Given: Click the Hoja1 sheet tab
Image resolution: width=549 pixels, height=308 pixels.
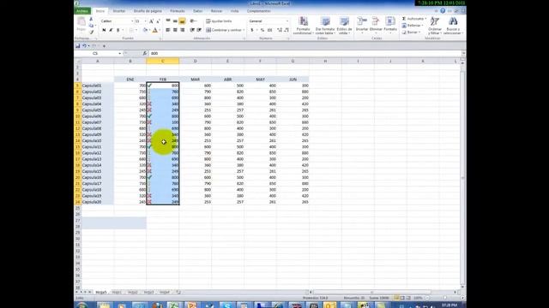Looking at the screenshot, I should 117,293.
